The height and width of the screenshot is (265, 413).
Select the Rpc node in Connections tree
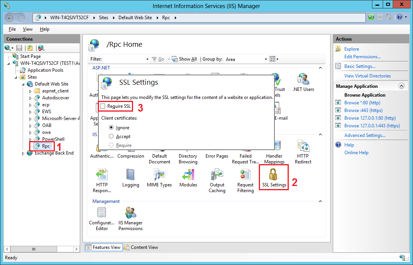[46, 146]
